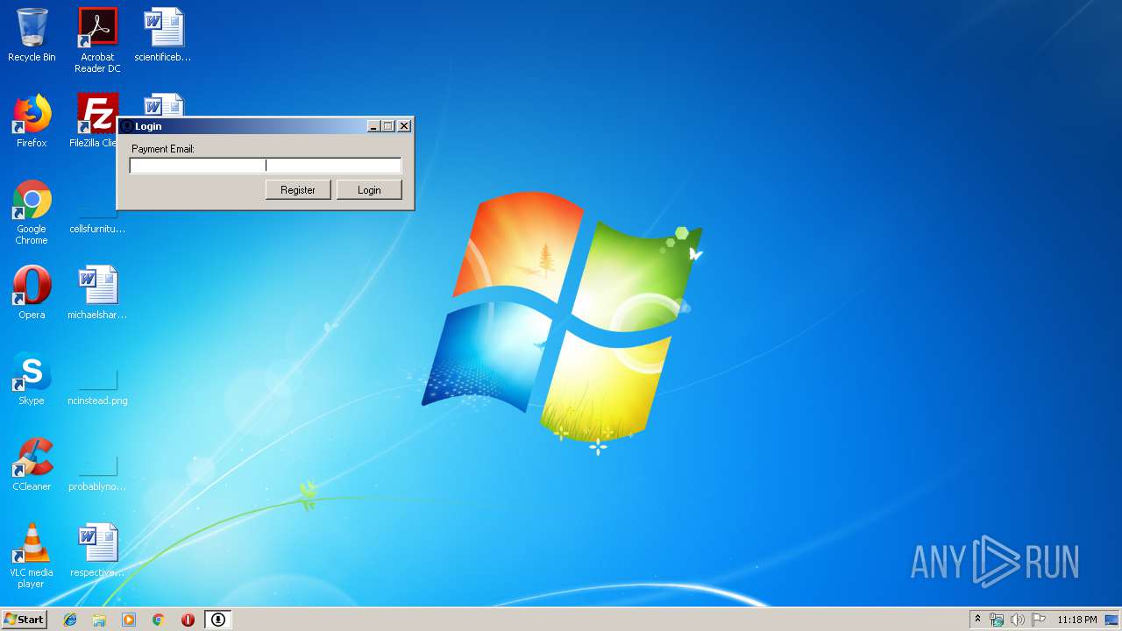The height and width of the screenshot is (631, 1122).
Task: Select the respective Word document icon
Action: coord(97,550)
